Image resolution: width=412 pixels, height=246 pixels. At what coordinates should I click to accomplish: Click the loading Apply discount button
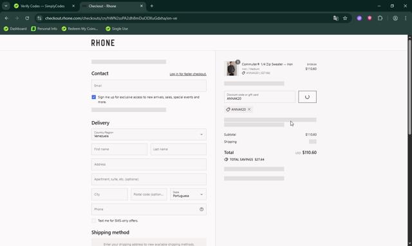pyautogui.click(x=307, y=97)
